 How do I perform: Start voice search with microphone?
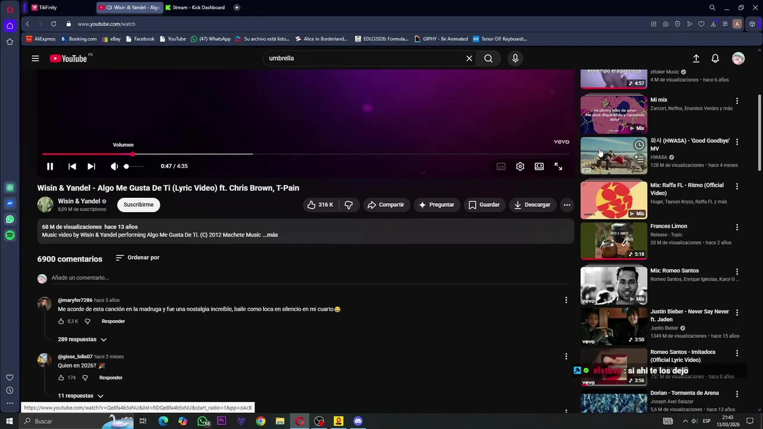pyautogui.click(x=516, y=58)
